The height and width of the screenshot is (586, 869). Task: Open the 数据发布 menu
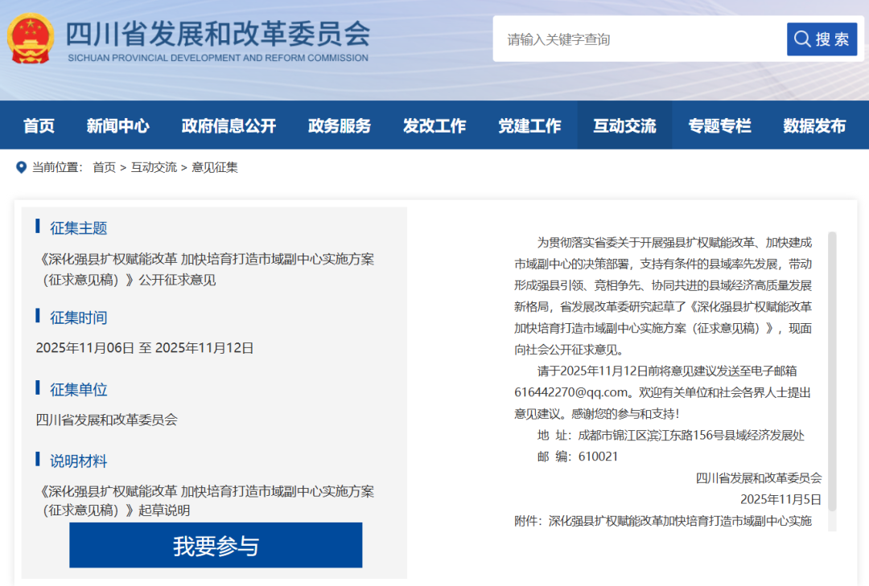[814, 125]
